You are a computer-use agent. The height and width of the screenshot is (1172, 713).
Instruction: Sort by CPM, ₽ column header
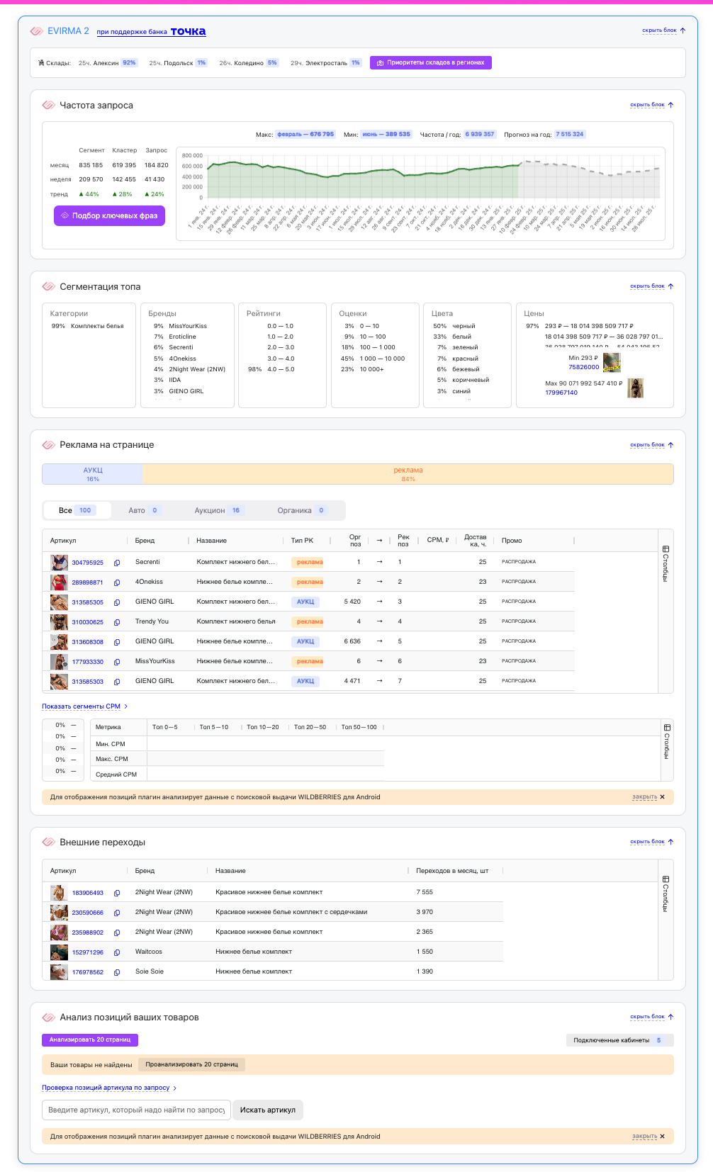point(438,540)
